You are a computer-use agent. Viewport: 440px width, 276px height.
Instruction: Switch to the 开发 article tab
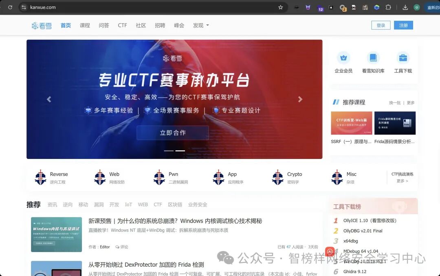pos(114,204)
